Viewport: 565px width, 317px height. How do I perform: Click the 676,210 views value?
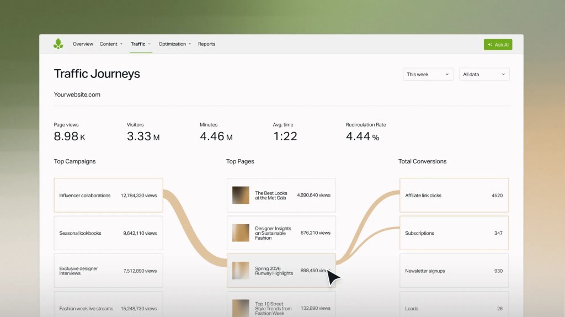tap(315, 233)
